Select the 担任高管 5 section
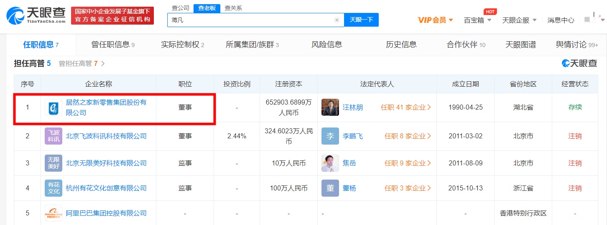 (x=32, y=63)
